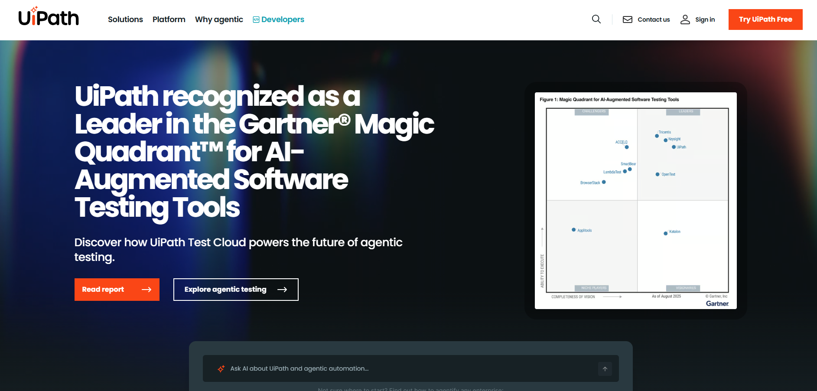Viewport: 817px width, 391px height.
Task: Expand the Why agentic menu
Action: click(x=219, y=20)
